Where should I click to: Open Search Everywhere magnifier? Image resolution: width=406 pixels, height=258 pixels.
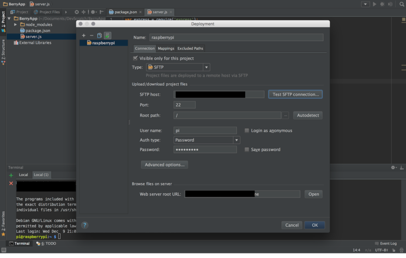pyautogui.click(x=401, y=4)
